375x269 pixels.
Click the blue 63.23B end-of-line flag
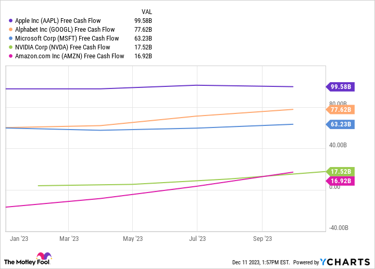pyautogui.click(x=340, y=124)
